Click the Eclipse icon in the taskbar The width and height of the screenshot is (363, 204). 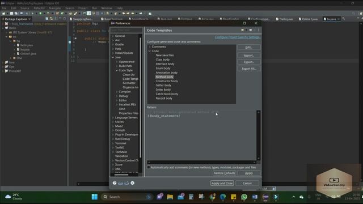point(265,197)
